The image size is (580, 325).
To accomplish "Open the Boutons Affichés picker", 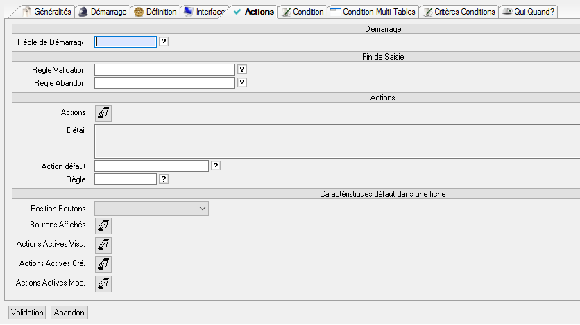I will point(103,225).
